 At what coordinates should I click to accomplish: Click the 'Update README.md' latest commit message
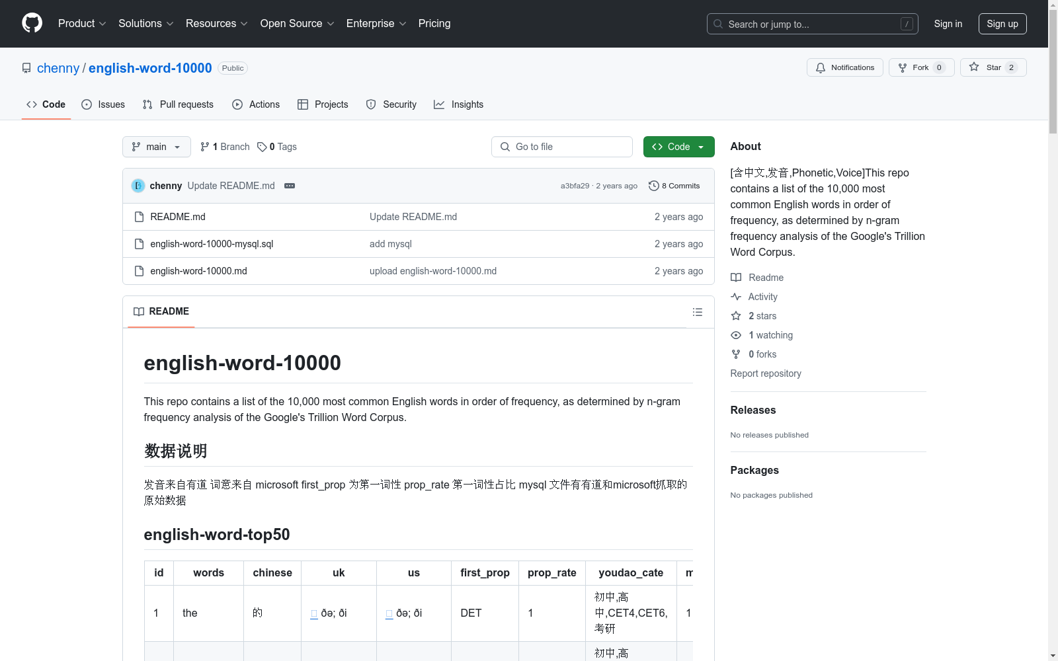click(x=231, y=186)
